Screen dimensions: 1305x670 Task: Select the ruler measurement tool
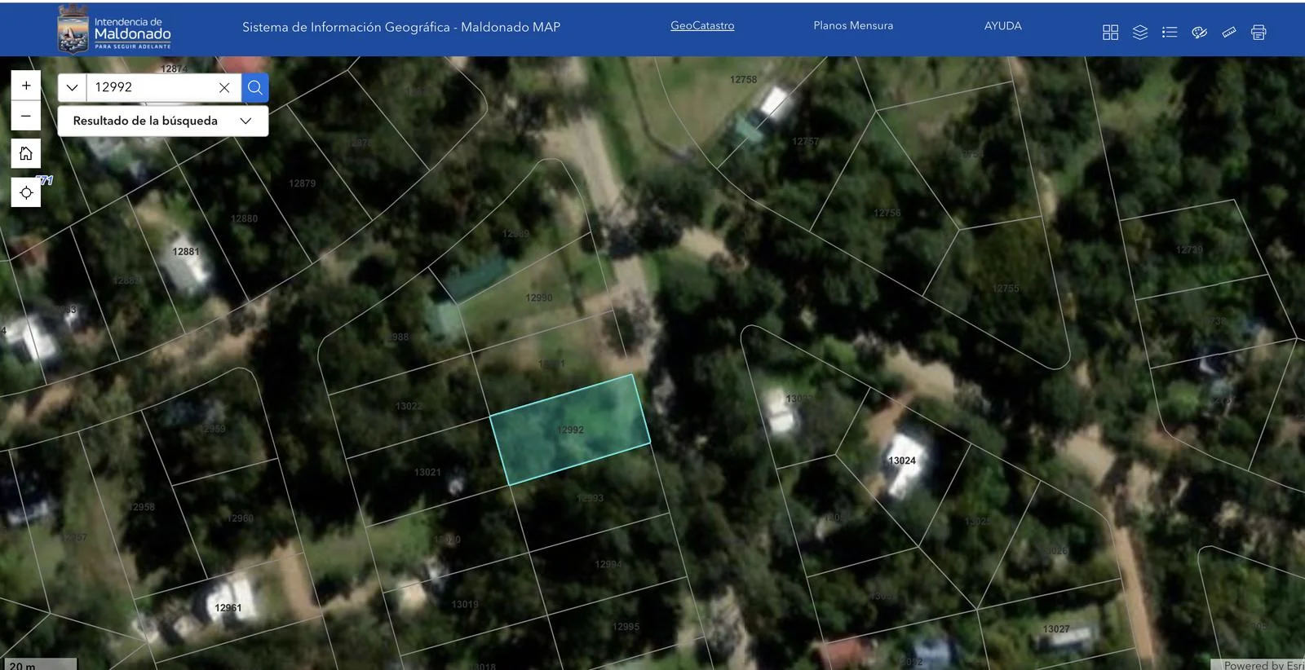(1229, 33)
